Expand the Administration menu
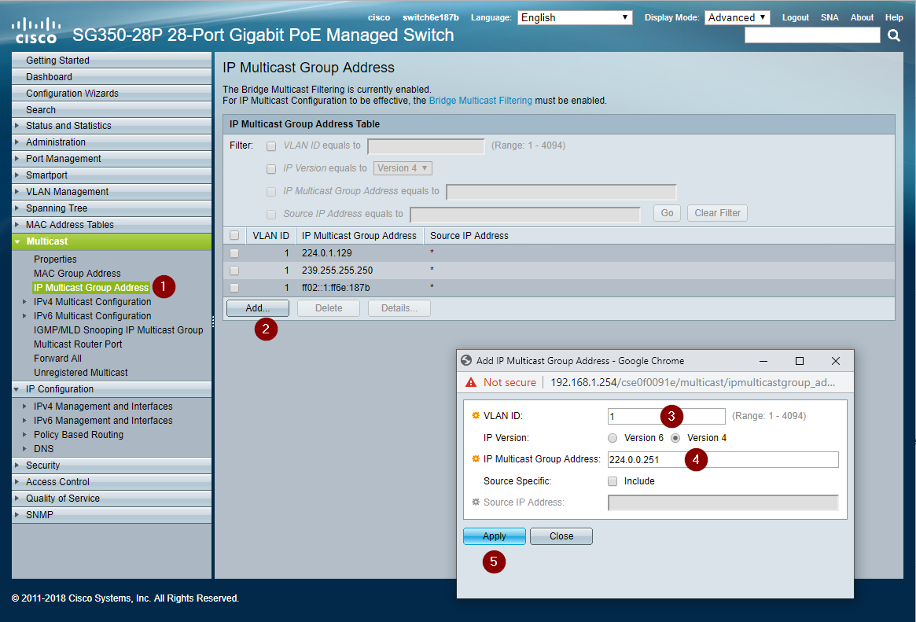916x622 pixels. pos(112,142)
